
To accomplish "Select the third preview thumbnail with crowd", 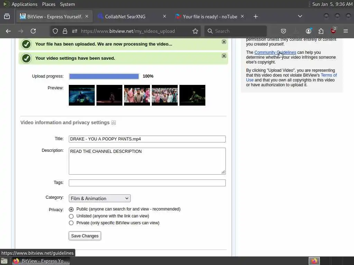I will click(137, 95).
